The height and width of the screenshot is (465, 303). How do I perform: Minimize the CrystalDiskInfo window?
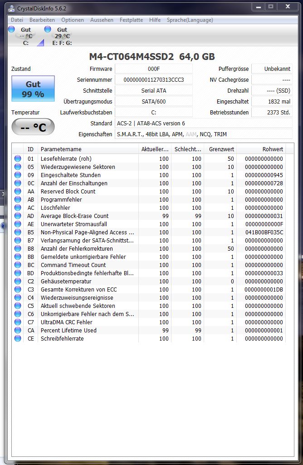tap(259, 6)
